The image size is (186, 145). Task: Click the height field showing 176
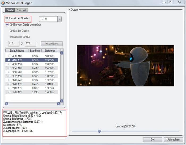click(31, 44)
